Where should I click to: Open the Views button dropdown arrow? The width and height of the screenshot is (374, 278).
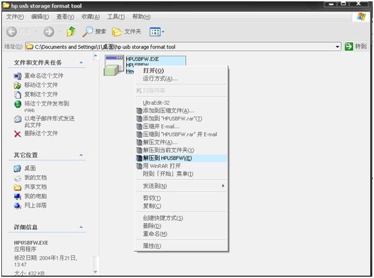163,32
